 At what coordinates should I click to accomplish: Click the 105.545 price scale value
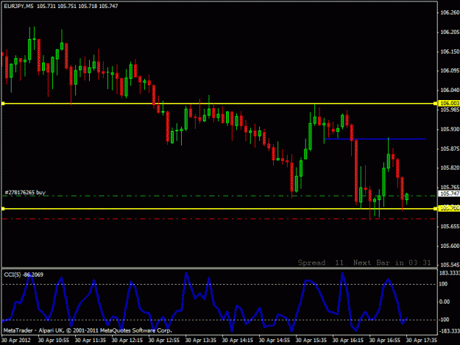click(450, 265)
